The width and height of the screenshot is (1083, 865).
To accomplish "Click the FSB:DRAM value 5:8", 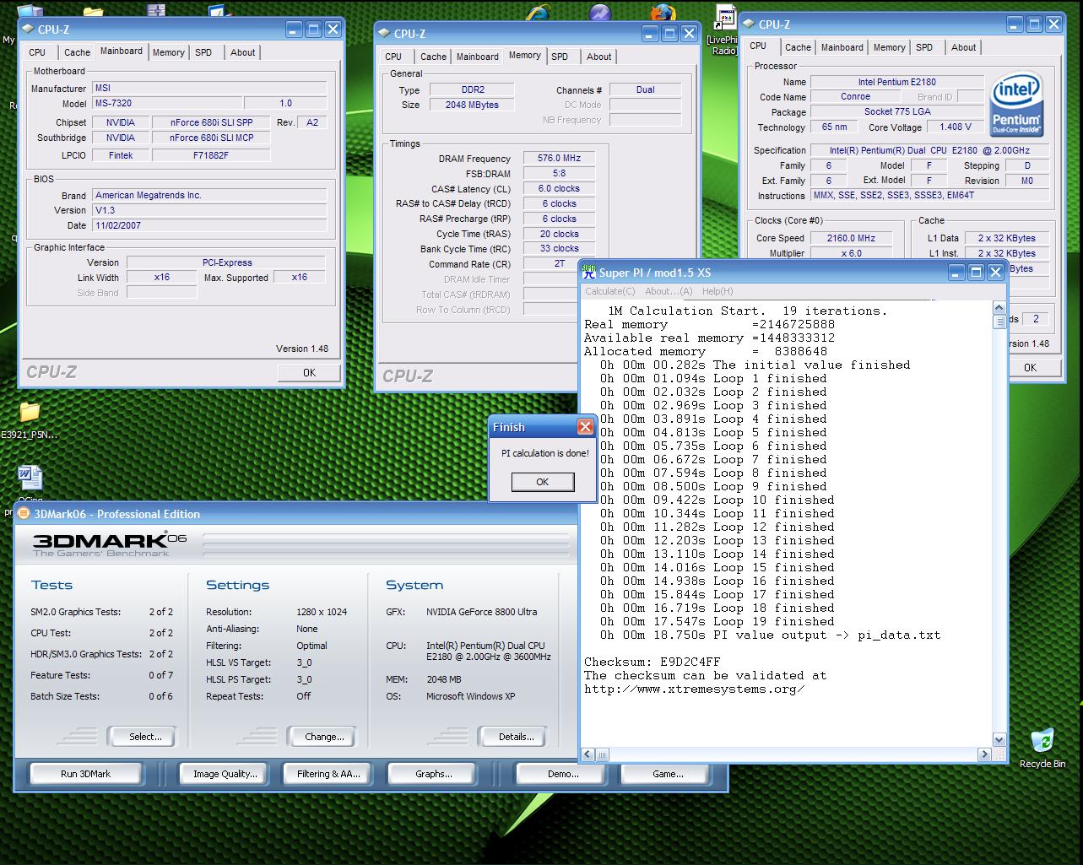I will point(559,173).
